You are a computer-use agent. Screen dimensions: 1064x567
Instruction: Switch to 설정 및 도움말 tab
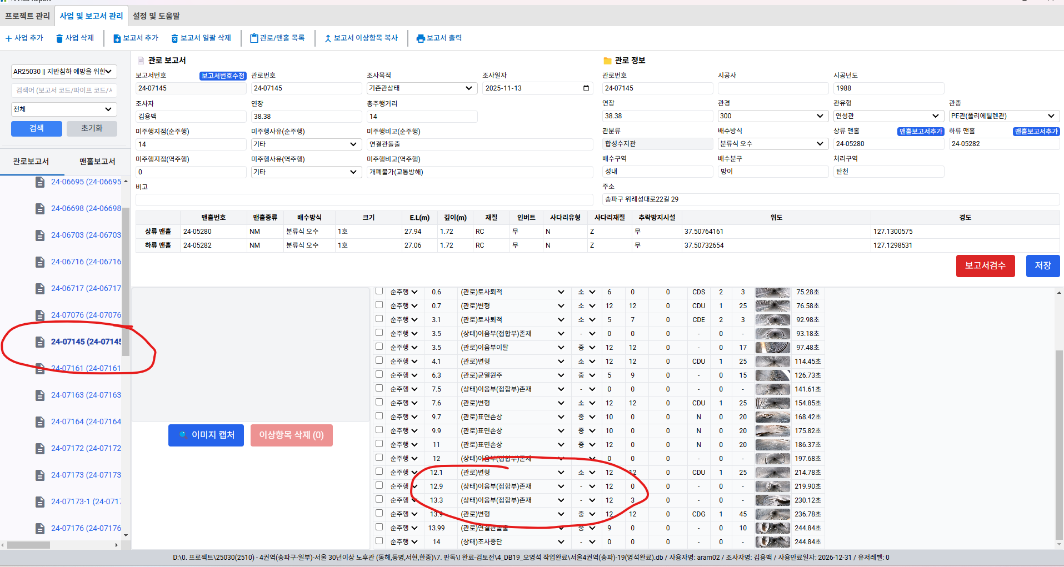pyautogui.click(x=156, y=16)
